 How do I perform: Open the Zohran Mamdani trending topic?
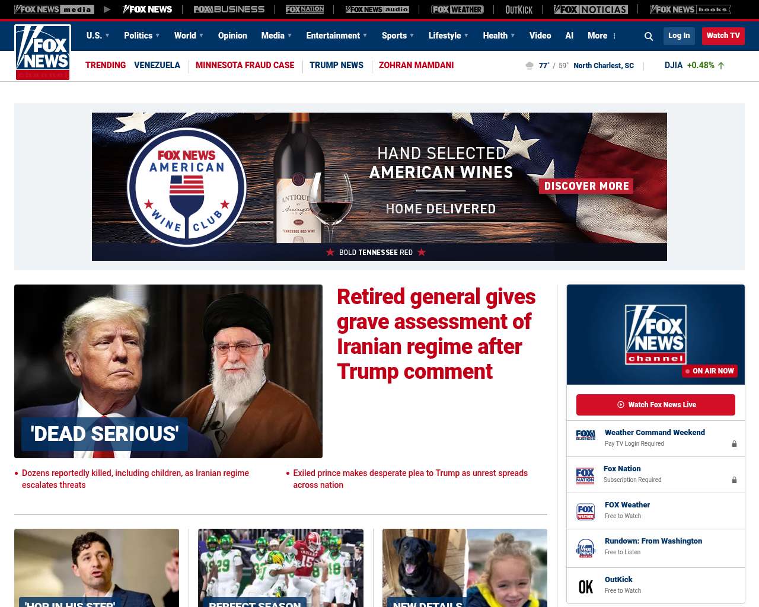pyautogui.click(x=416, y=65)
